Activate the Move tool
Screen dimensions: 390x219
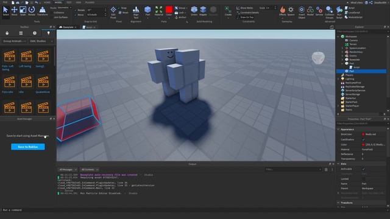pos(14,11)
